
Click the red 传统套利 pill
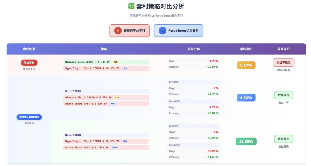coord(29,63)
